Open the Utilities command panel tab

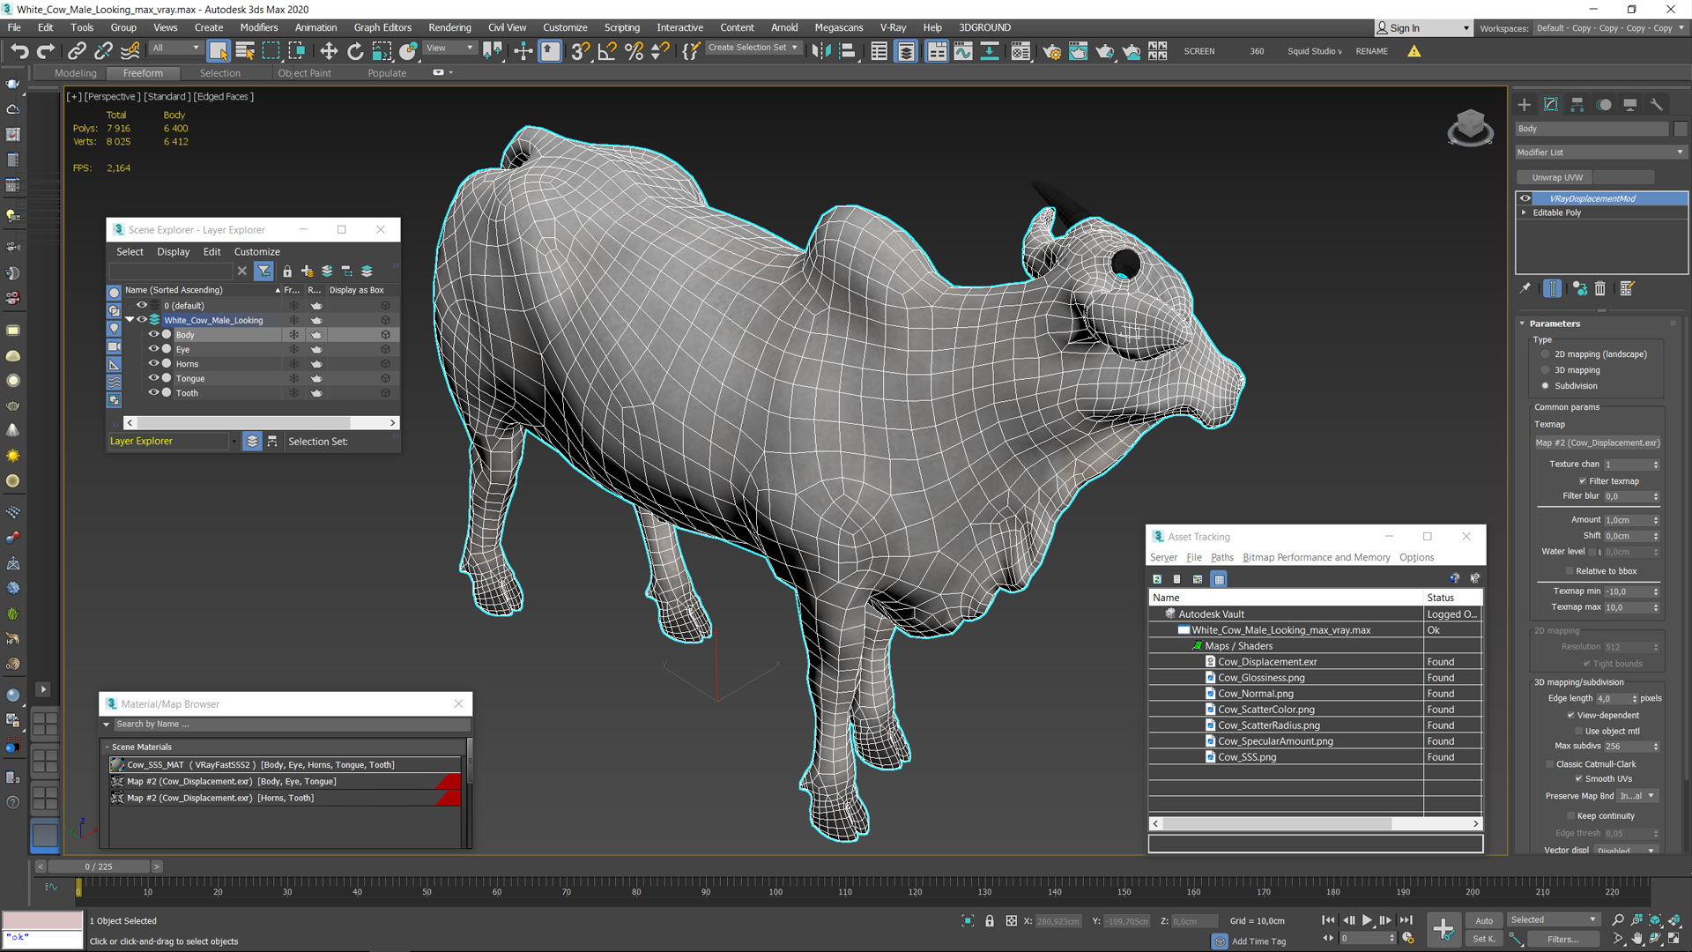point(1657,104)
